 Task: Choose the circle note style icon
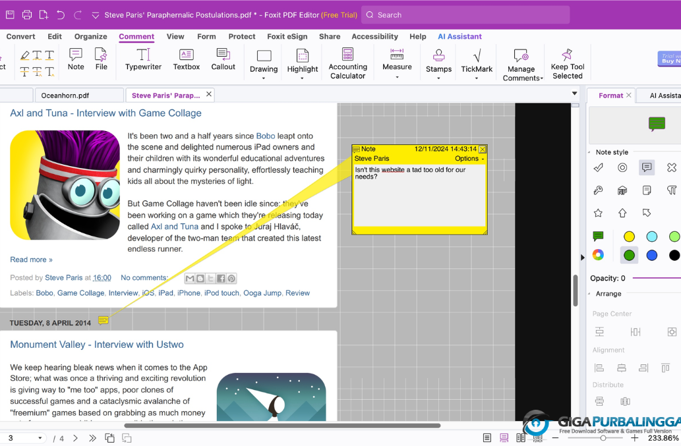(622, 167)
